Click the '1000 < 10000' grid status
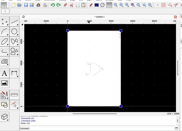182x131 pixels. click(173, 114)
